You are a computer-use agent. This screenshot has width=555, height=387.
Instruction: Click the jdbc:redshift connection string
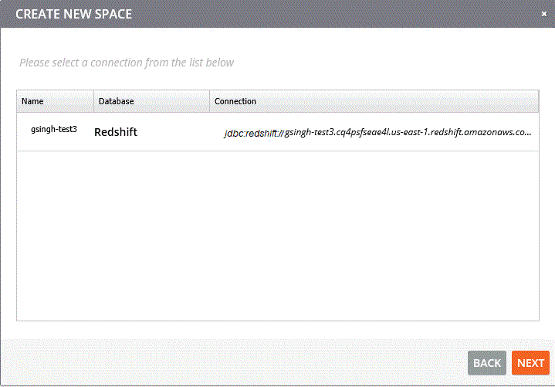click(253, 133)
